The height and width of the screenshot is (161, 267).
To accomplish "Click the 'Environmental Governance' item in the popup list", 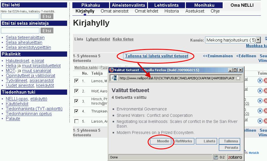I will (x=142, y=109).
